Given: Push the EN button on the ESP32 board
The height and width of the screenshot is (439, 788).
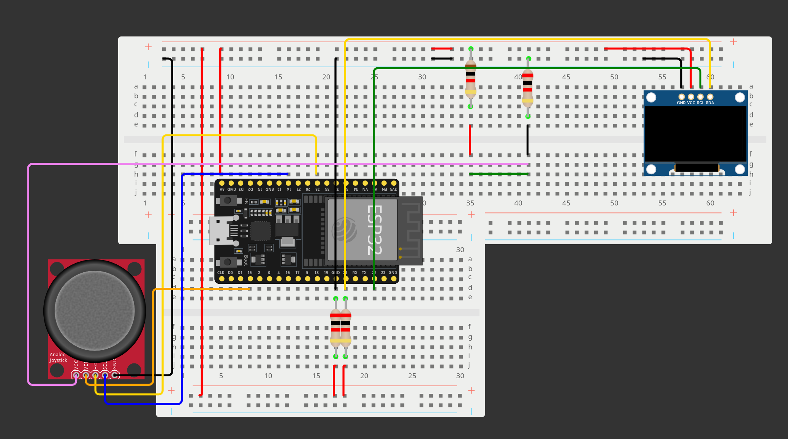Looking at the screenshot, I should (228, 200).
